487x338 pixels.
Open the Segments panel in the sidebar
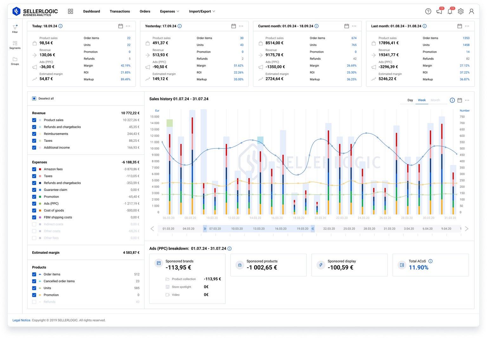(15, 45)
